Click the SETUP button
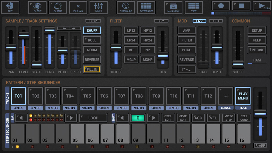The height and width of the screenshot is (153, 272). tap(257, 31)
